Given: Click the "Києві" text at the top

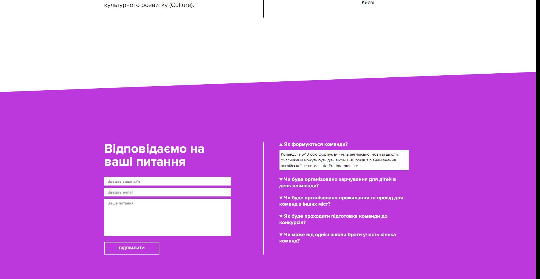Looking at the screenshot, I should pyautogui.click(x=368, y=3).
